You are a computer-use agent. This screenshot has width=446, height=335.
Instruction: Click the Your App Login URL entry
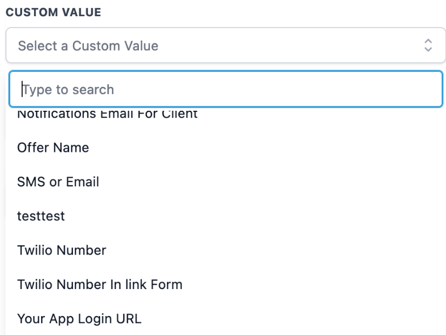pyautogui.click(x=79, y=319)
